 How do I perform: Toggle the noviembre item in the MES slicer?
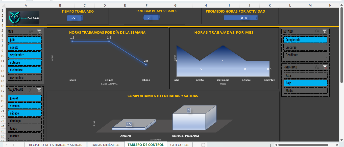pyautogui.click(x=25, y=78)
